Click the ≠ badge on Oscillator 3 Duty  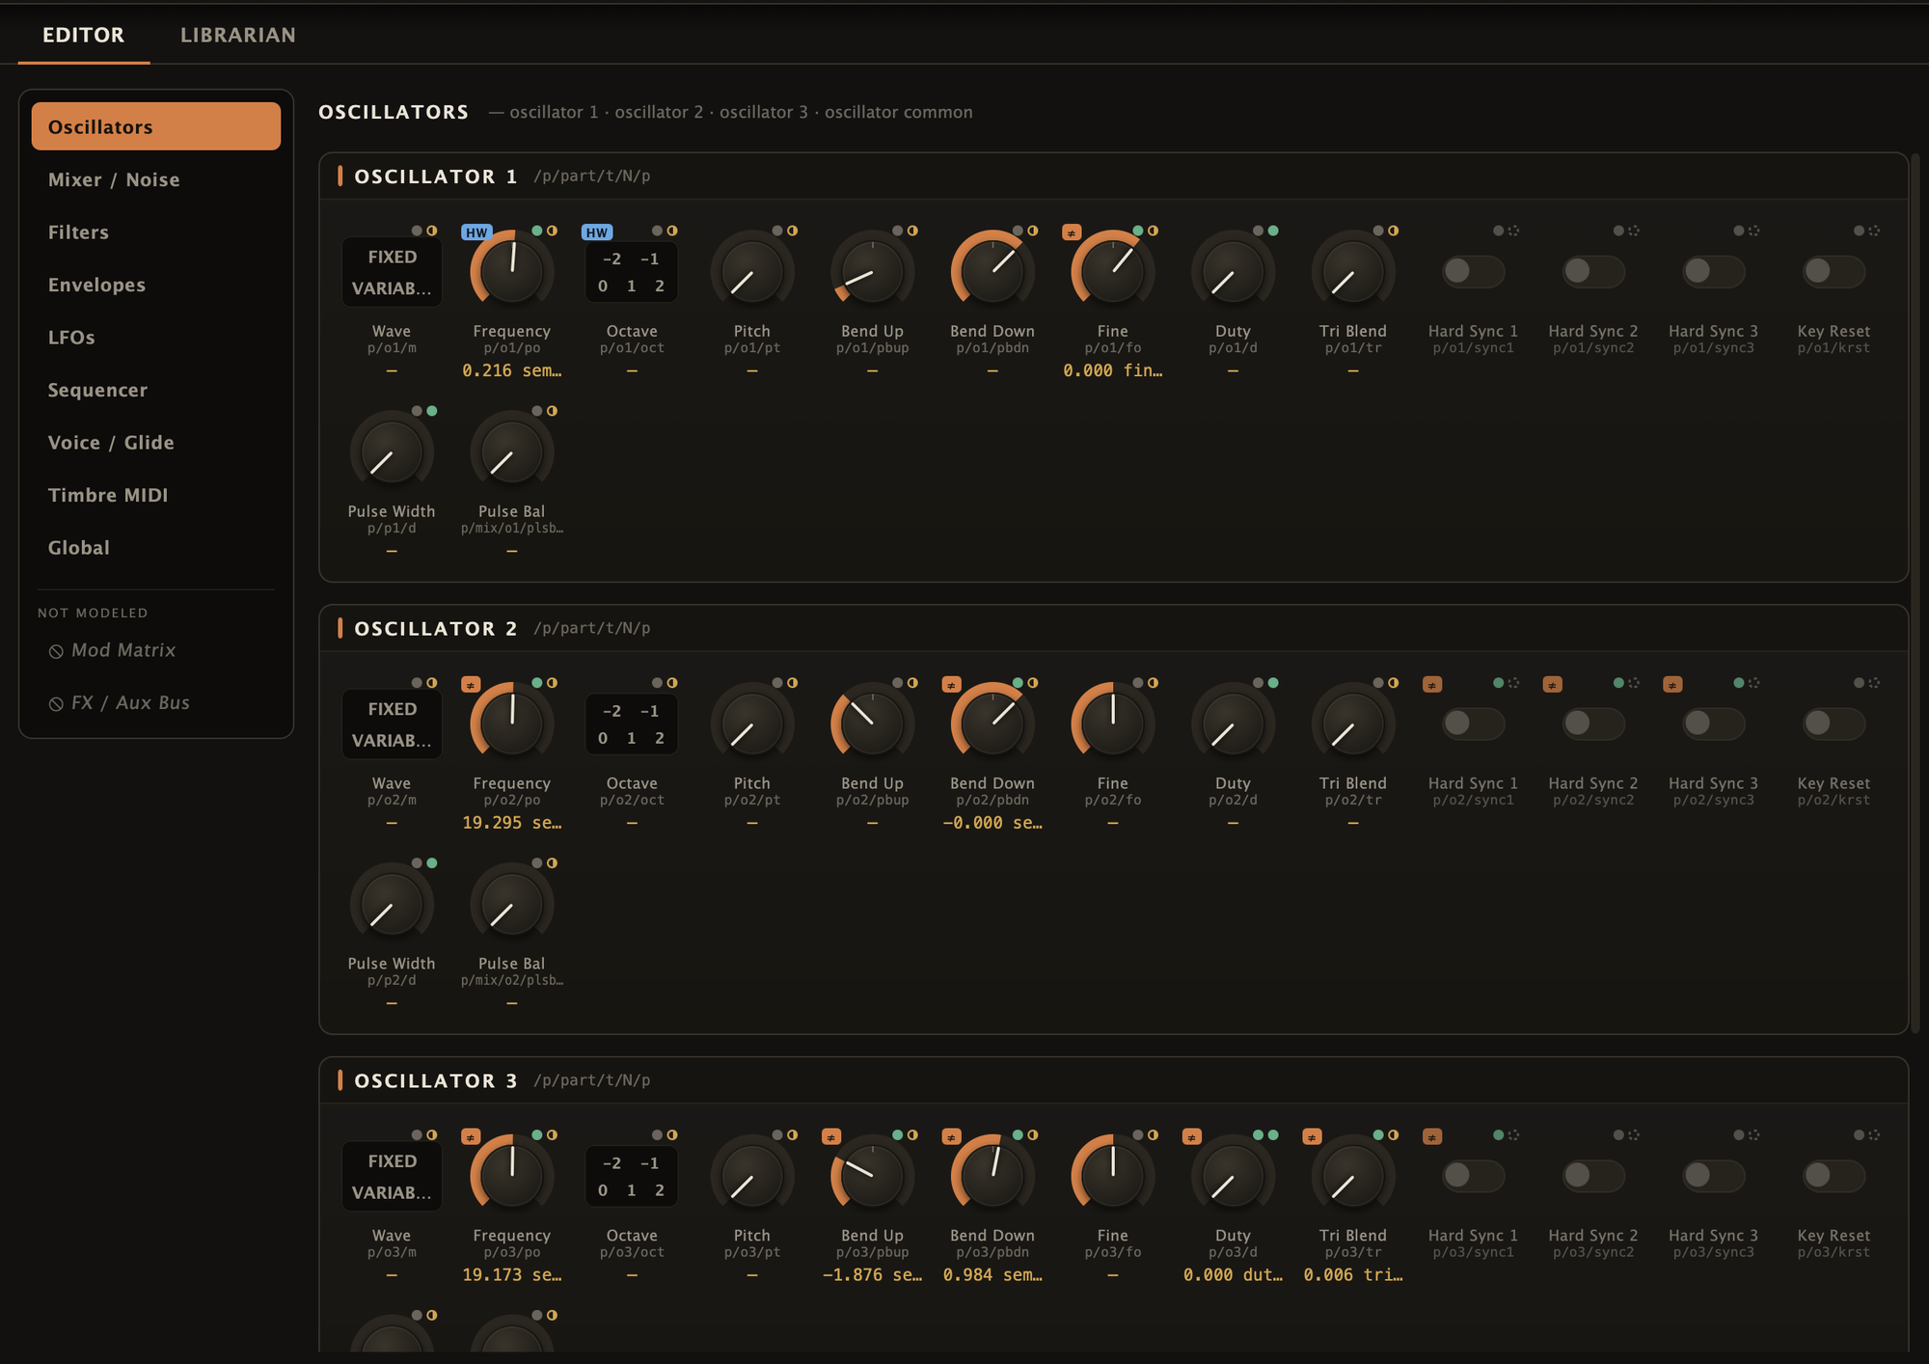1192,1137
